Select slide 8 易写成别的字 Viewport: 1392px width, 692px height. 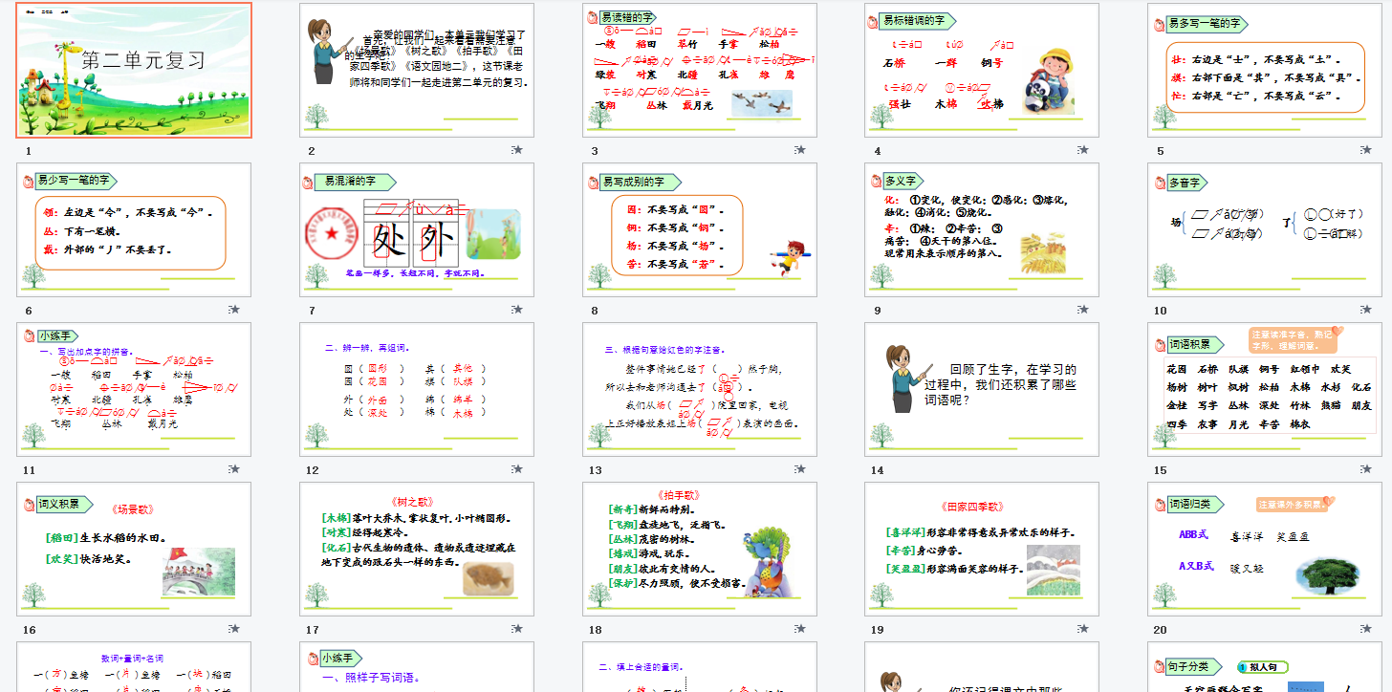(700, 229)
